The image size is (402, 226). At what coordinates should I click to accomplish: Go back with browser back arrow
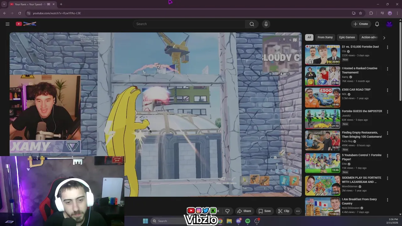tap(4, 13)
